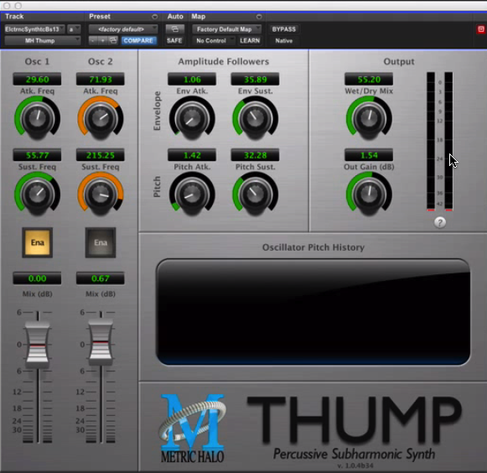Open the plug-in automation enable icon
487x473 pixels.
pos(175,29)
